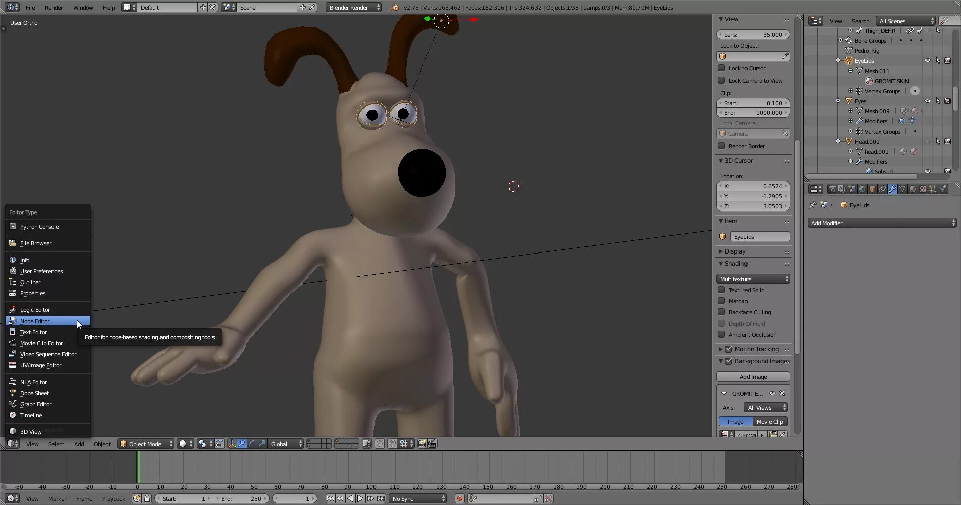Uncheck Motion Tracking checkbox
The height and width of the screenshot is (505, 961).
click(728, 349)
